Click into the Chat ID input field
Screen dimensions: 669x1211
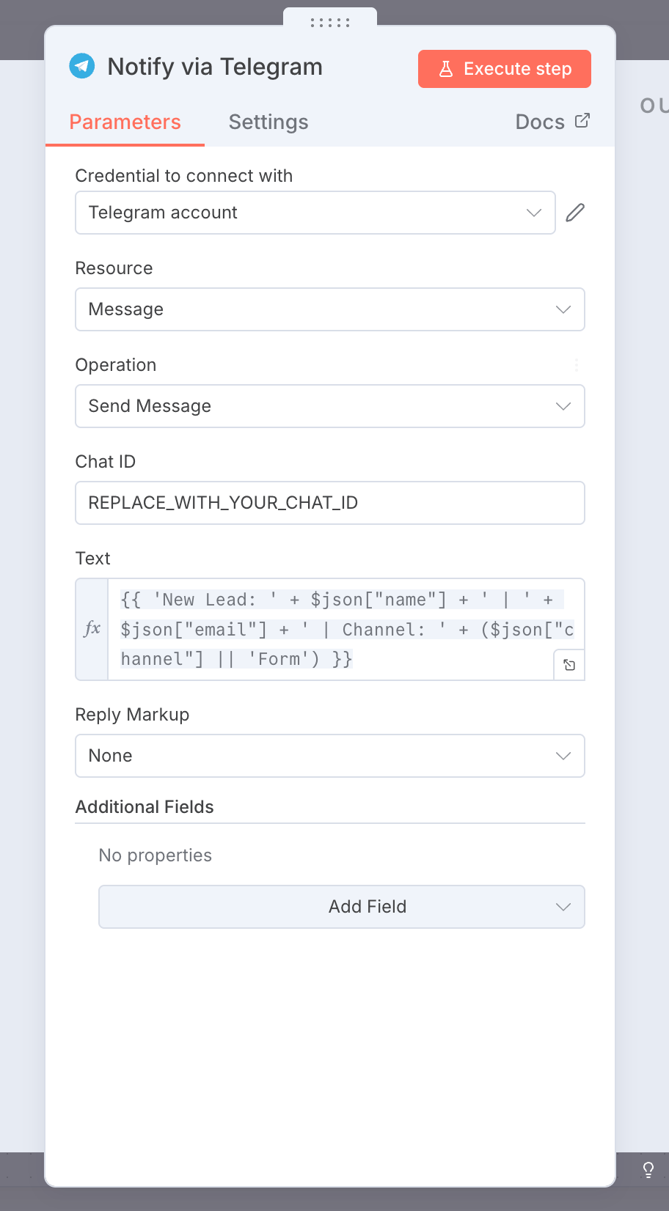[x=329, y=503]
